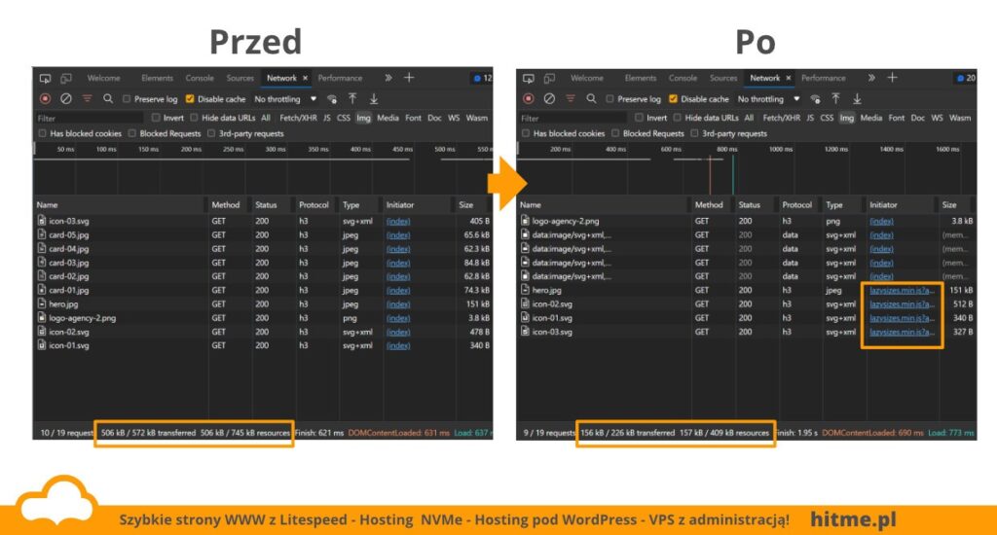Select icon-03.svg row in Przed panel
Viewport: 997px width, 535px height.
coord(263,221)
